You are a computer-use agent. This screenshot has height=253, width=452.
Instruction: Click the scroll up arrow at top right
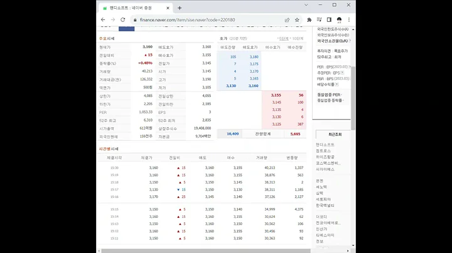tap(353, 29)
